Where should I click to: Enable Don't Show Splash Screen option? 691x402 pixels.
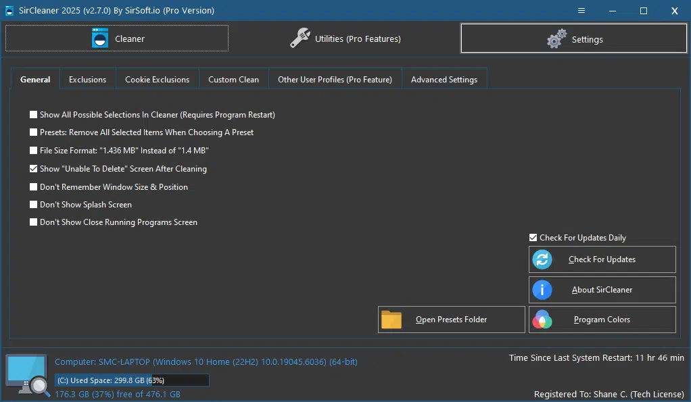[34, 205]
